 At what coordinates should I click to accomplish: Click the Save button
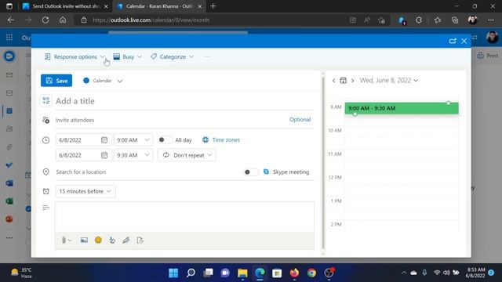(x=56, y=81)
